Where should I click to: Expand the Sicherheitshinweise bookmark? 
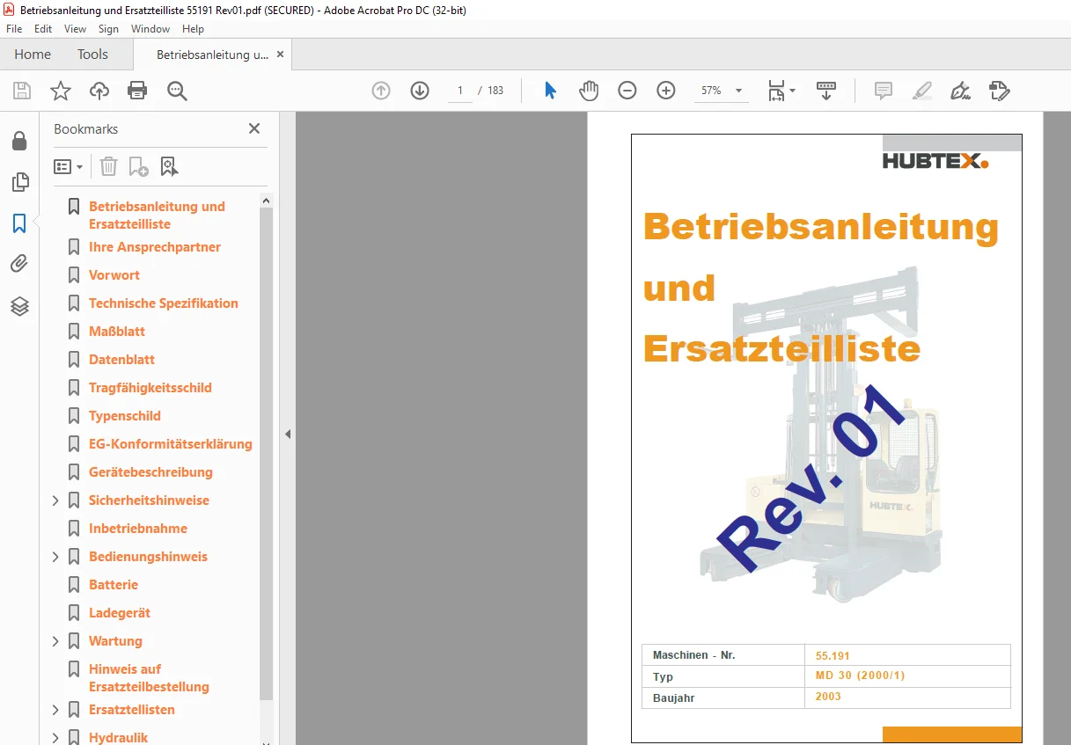pyautogui.click(x=55, y=500)
